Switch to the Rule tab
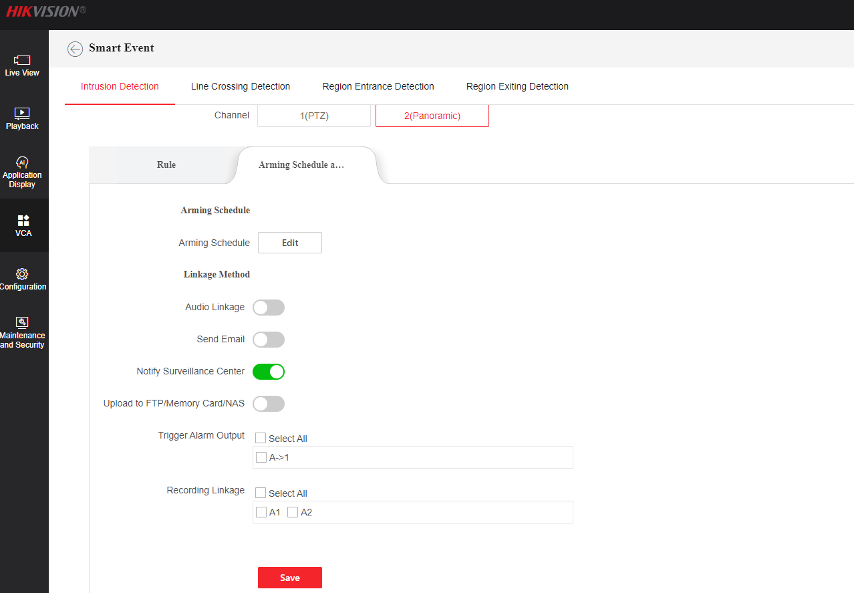 [x=166, y=164]
